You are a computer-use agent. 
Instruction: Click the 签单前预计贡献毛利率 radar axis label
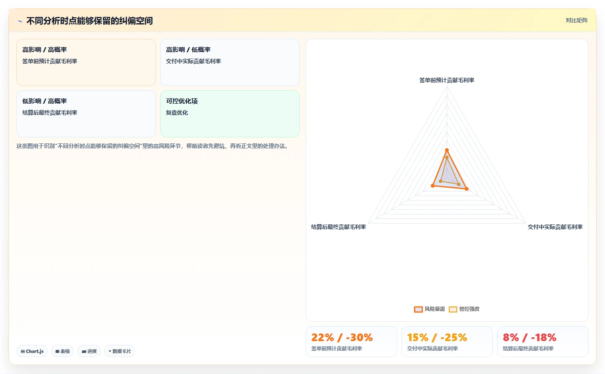coord(447,80)
